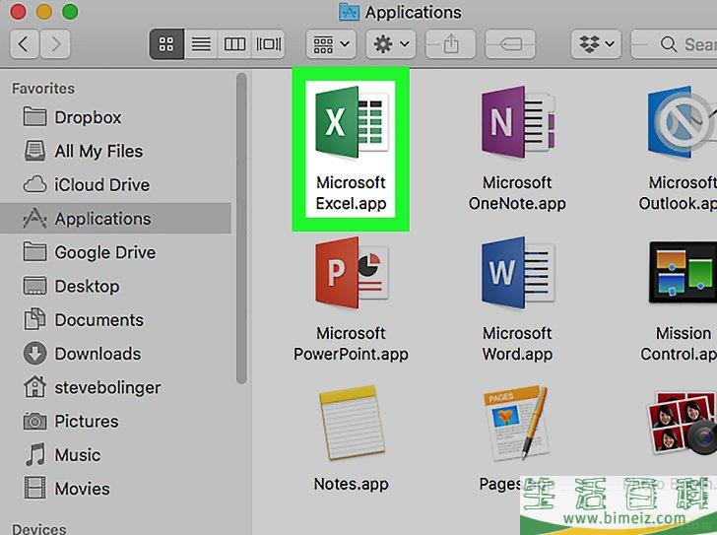Go back with the left arrow button
The height and width of the screenshot is (535, 717).
point(24,44)
